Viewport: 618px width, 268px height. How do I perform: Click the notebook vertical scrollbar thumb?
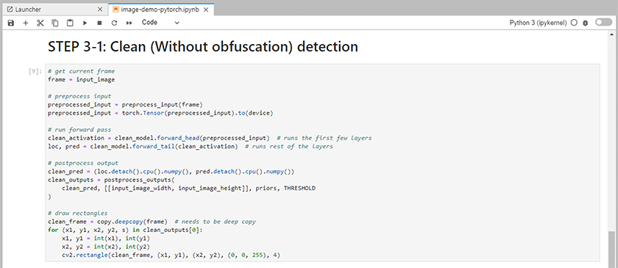point(611,249)
